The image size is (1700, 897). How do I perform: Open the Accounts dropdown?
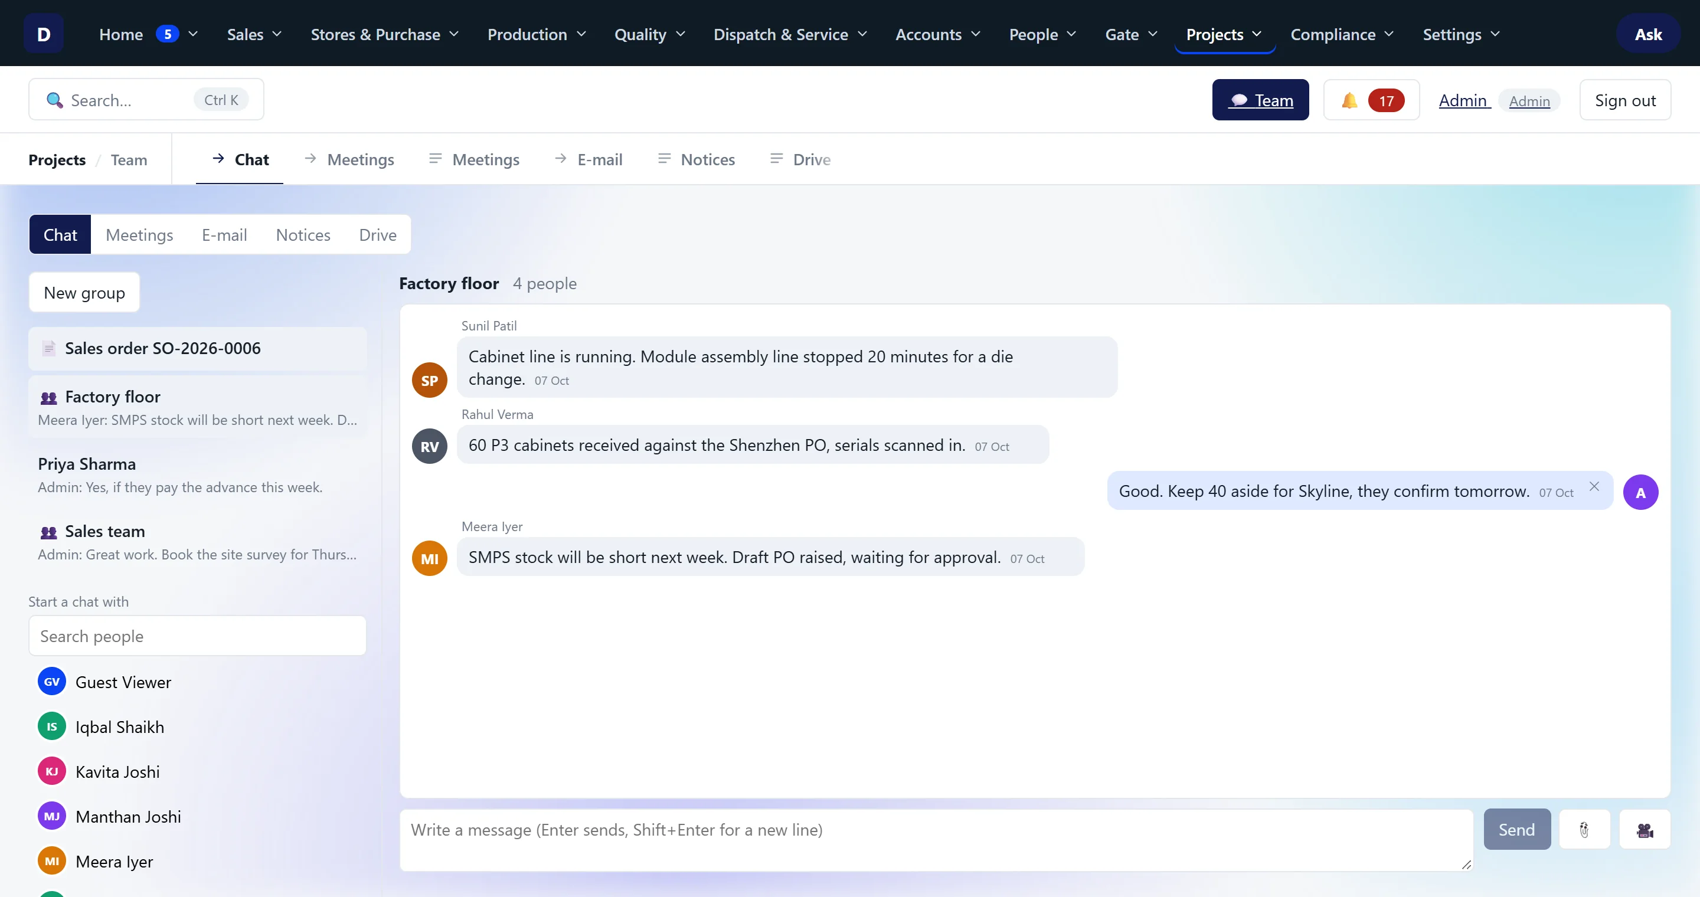937,34
